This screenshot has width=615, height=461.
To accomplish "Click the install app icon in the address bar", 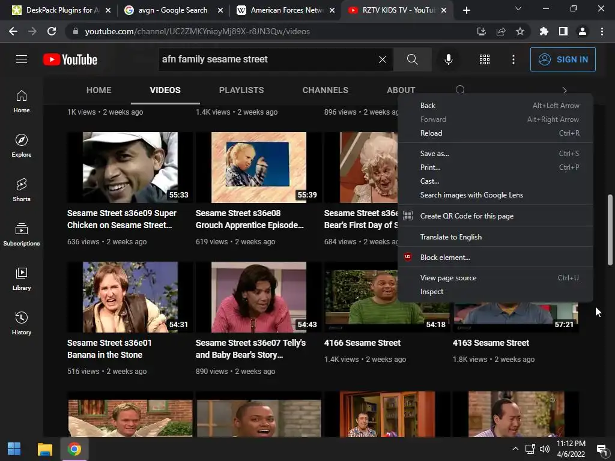I will pos(482,31).
